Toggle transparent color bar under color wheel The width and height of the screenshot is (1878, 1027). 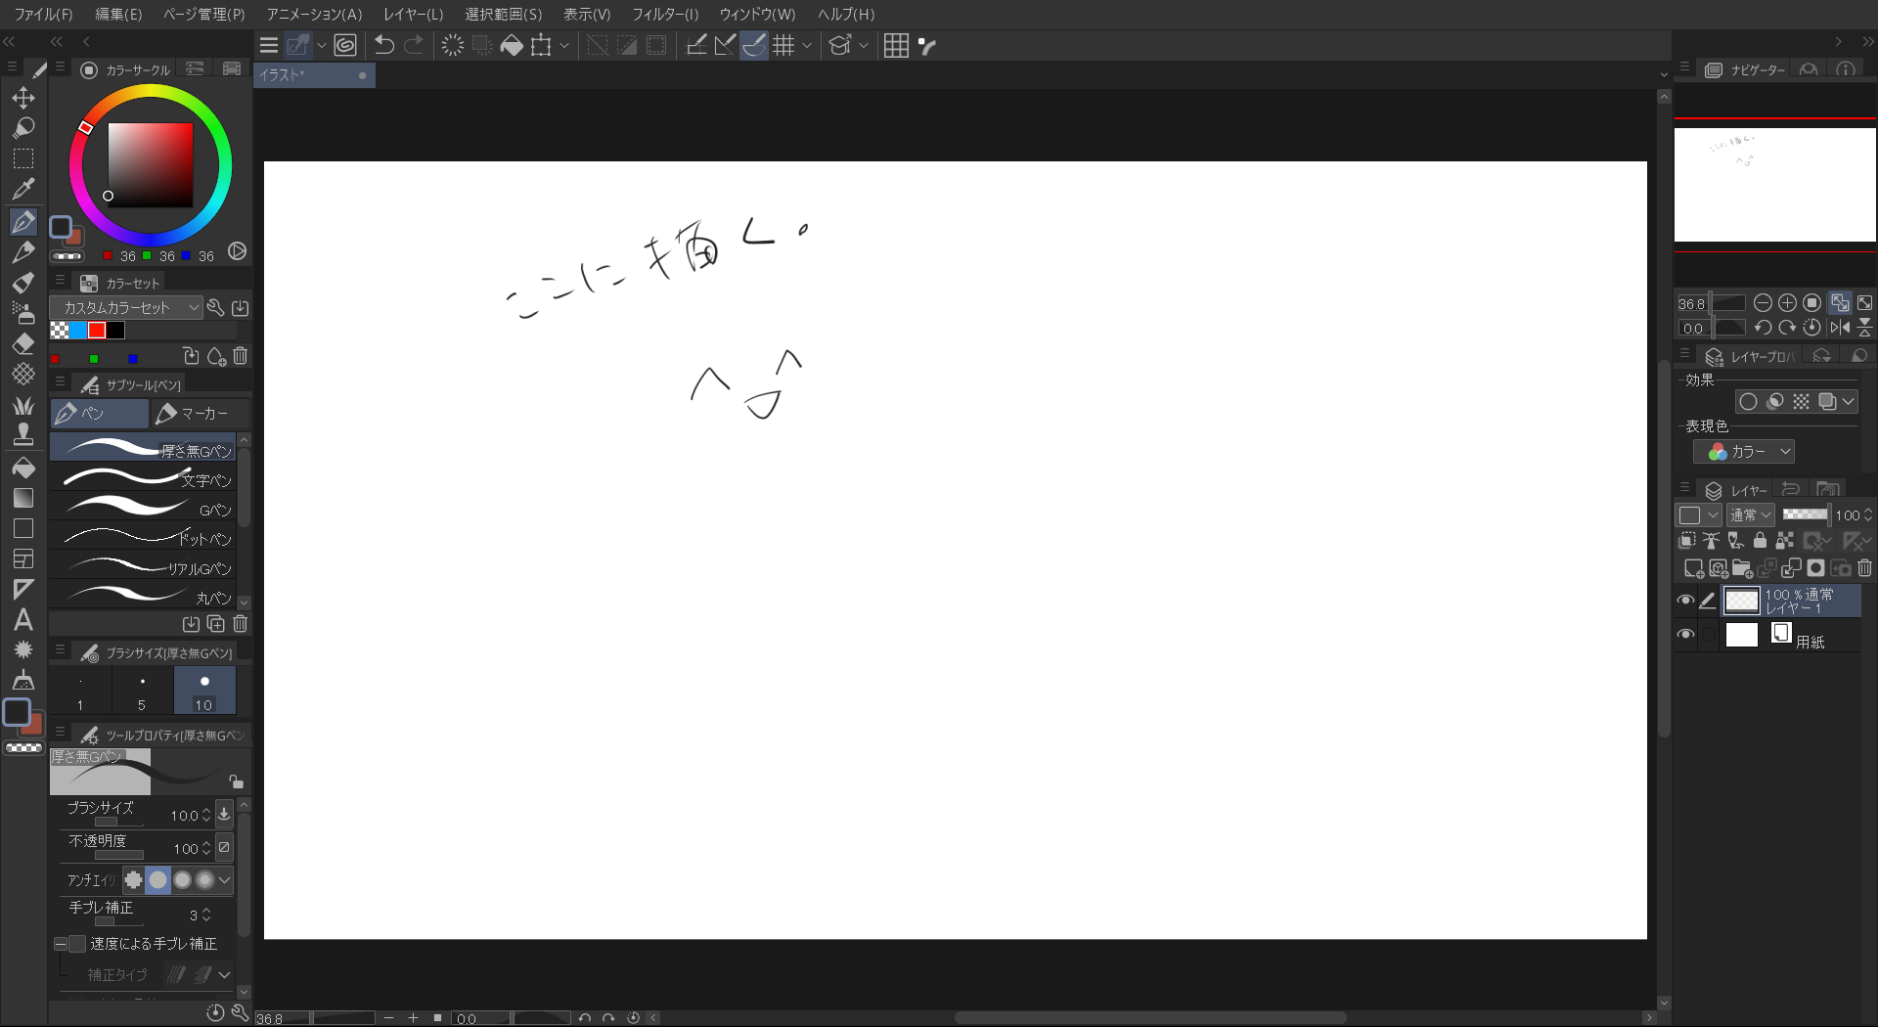(67, 256)
